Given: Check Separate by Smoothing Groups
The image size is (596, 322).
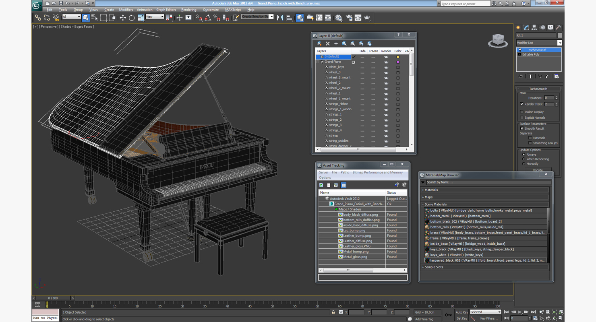Looking at the screenshot, I should pyautogui.click(x=530, y=143).
